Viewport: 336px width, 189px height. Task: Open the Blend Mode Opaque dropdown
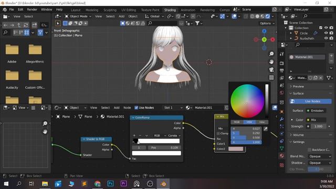[320, 156]
